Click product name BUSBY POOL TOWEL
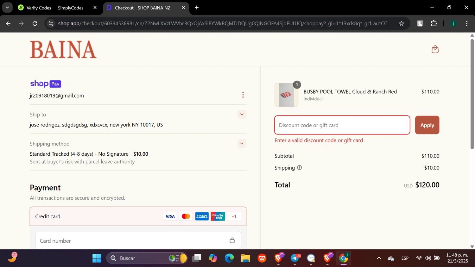 [x=350, y=91]
